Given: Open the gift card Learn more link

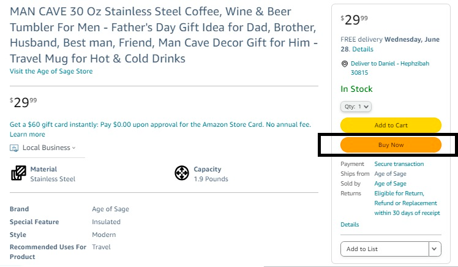Looking at the screenshot, I should [x=28, y=134].
